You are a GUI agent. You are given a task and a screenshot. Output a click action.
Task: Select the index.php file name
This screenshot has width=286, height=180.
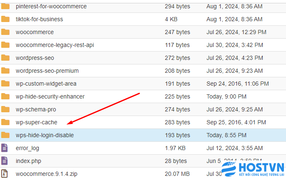(28, 161)
